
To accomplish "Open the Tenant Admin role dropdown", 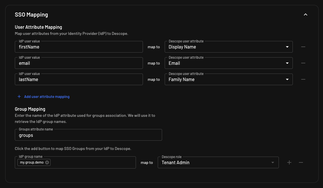I will [x=272, y=162].
